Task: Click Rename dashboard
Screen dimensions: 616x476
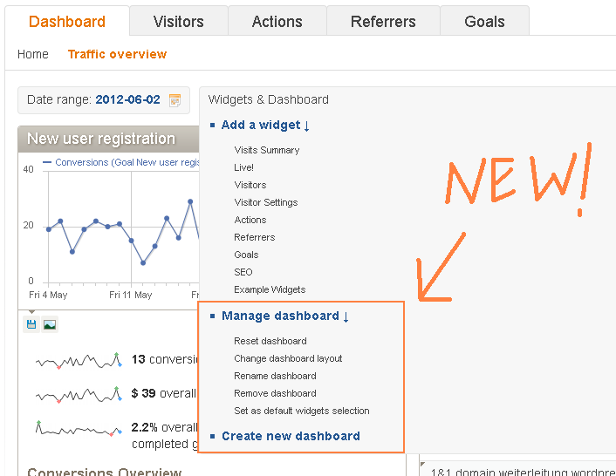Action: click(275, 376)
